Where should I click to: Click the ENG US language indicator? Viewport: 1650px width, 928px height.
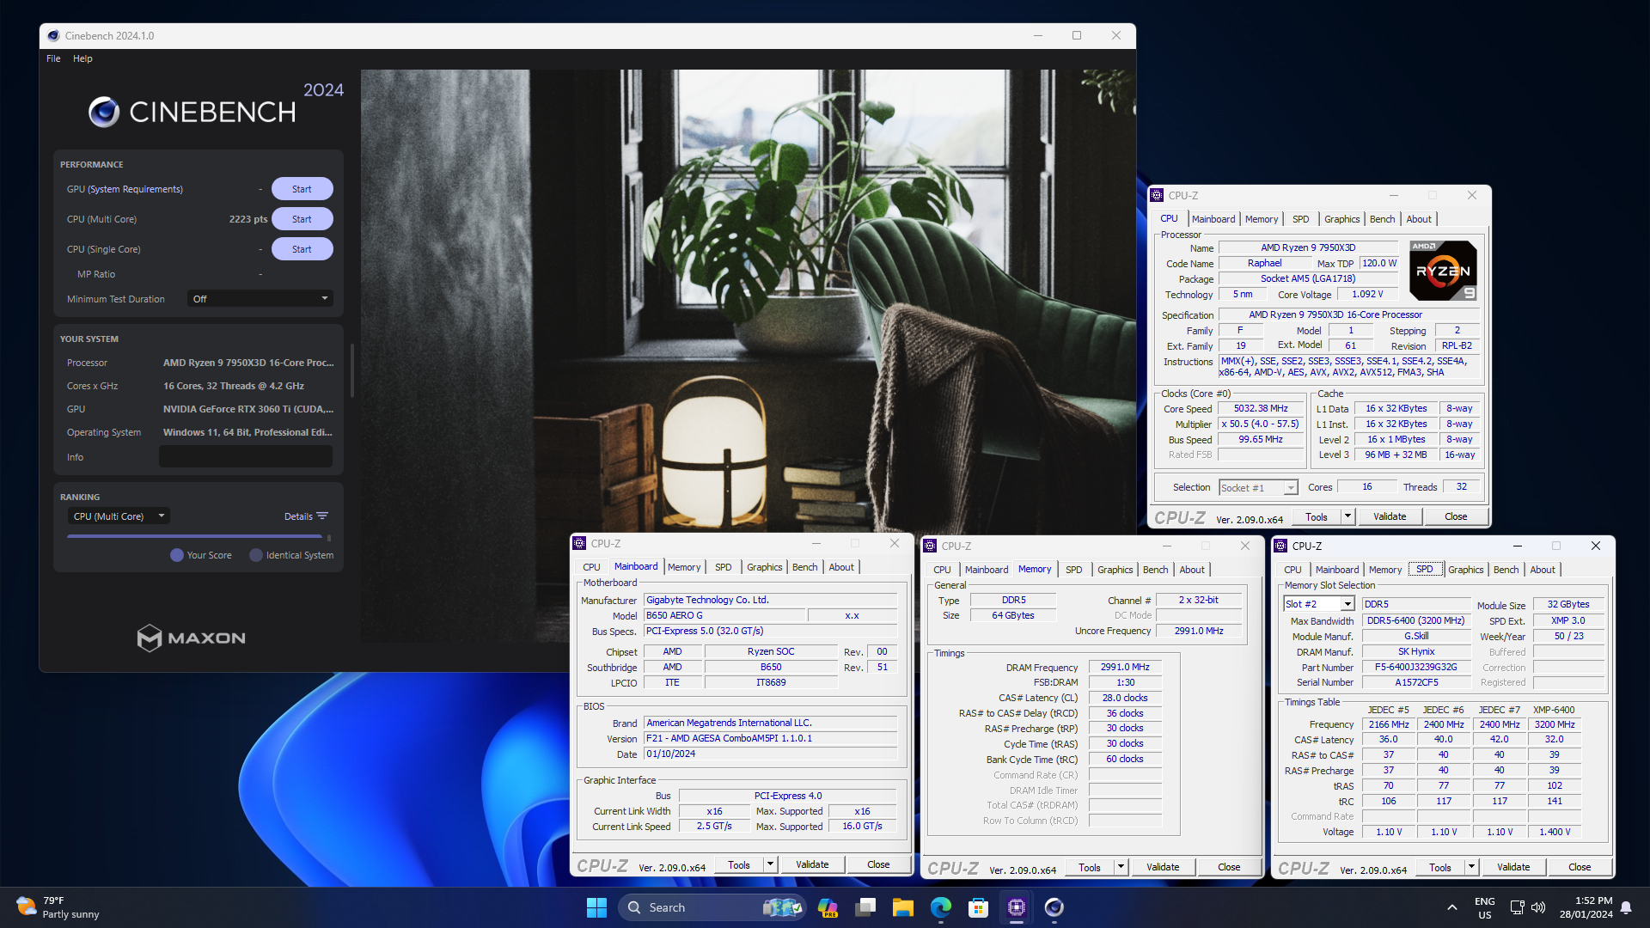coord(1485,907)
